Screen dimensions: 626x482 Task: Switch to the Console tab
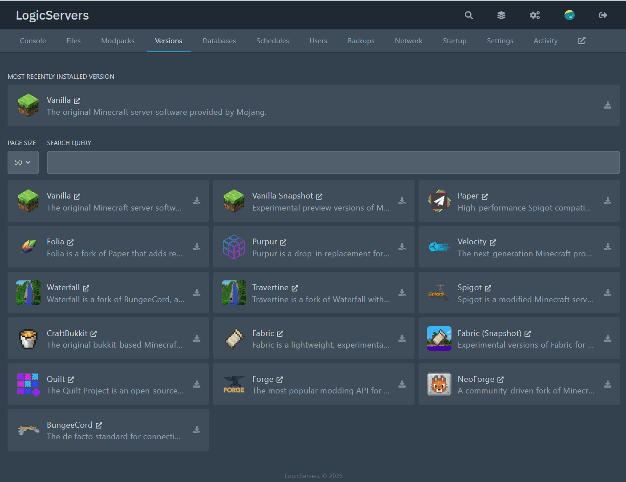click(33, 41)
